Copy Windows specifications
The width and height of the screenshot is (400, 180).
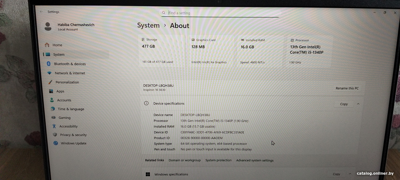pos(336,174)
